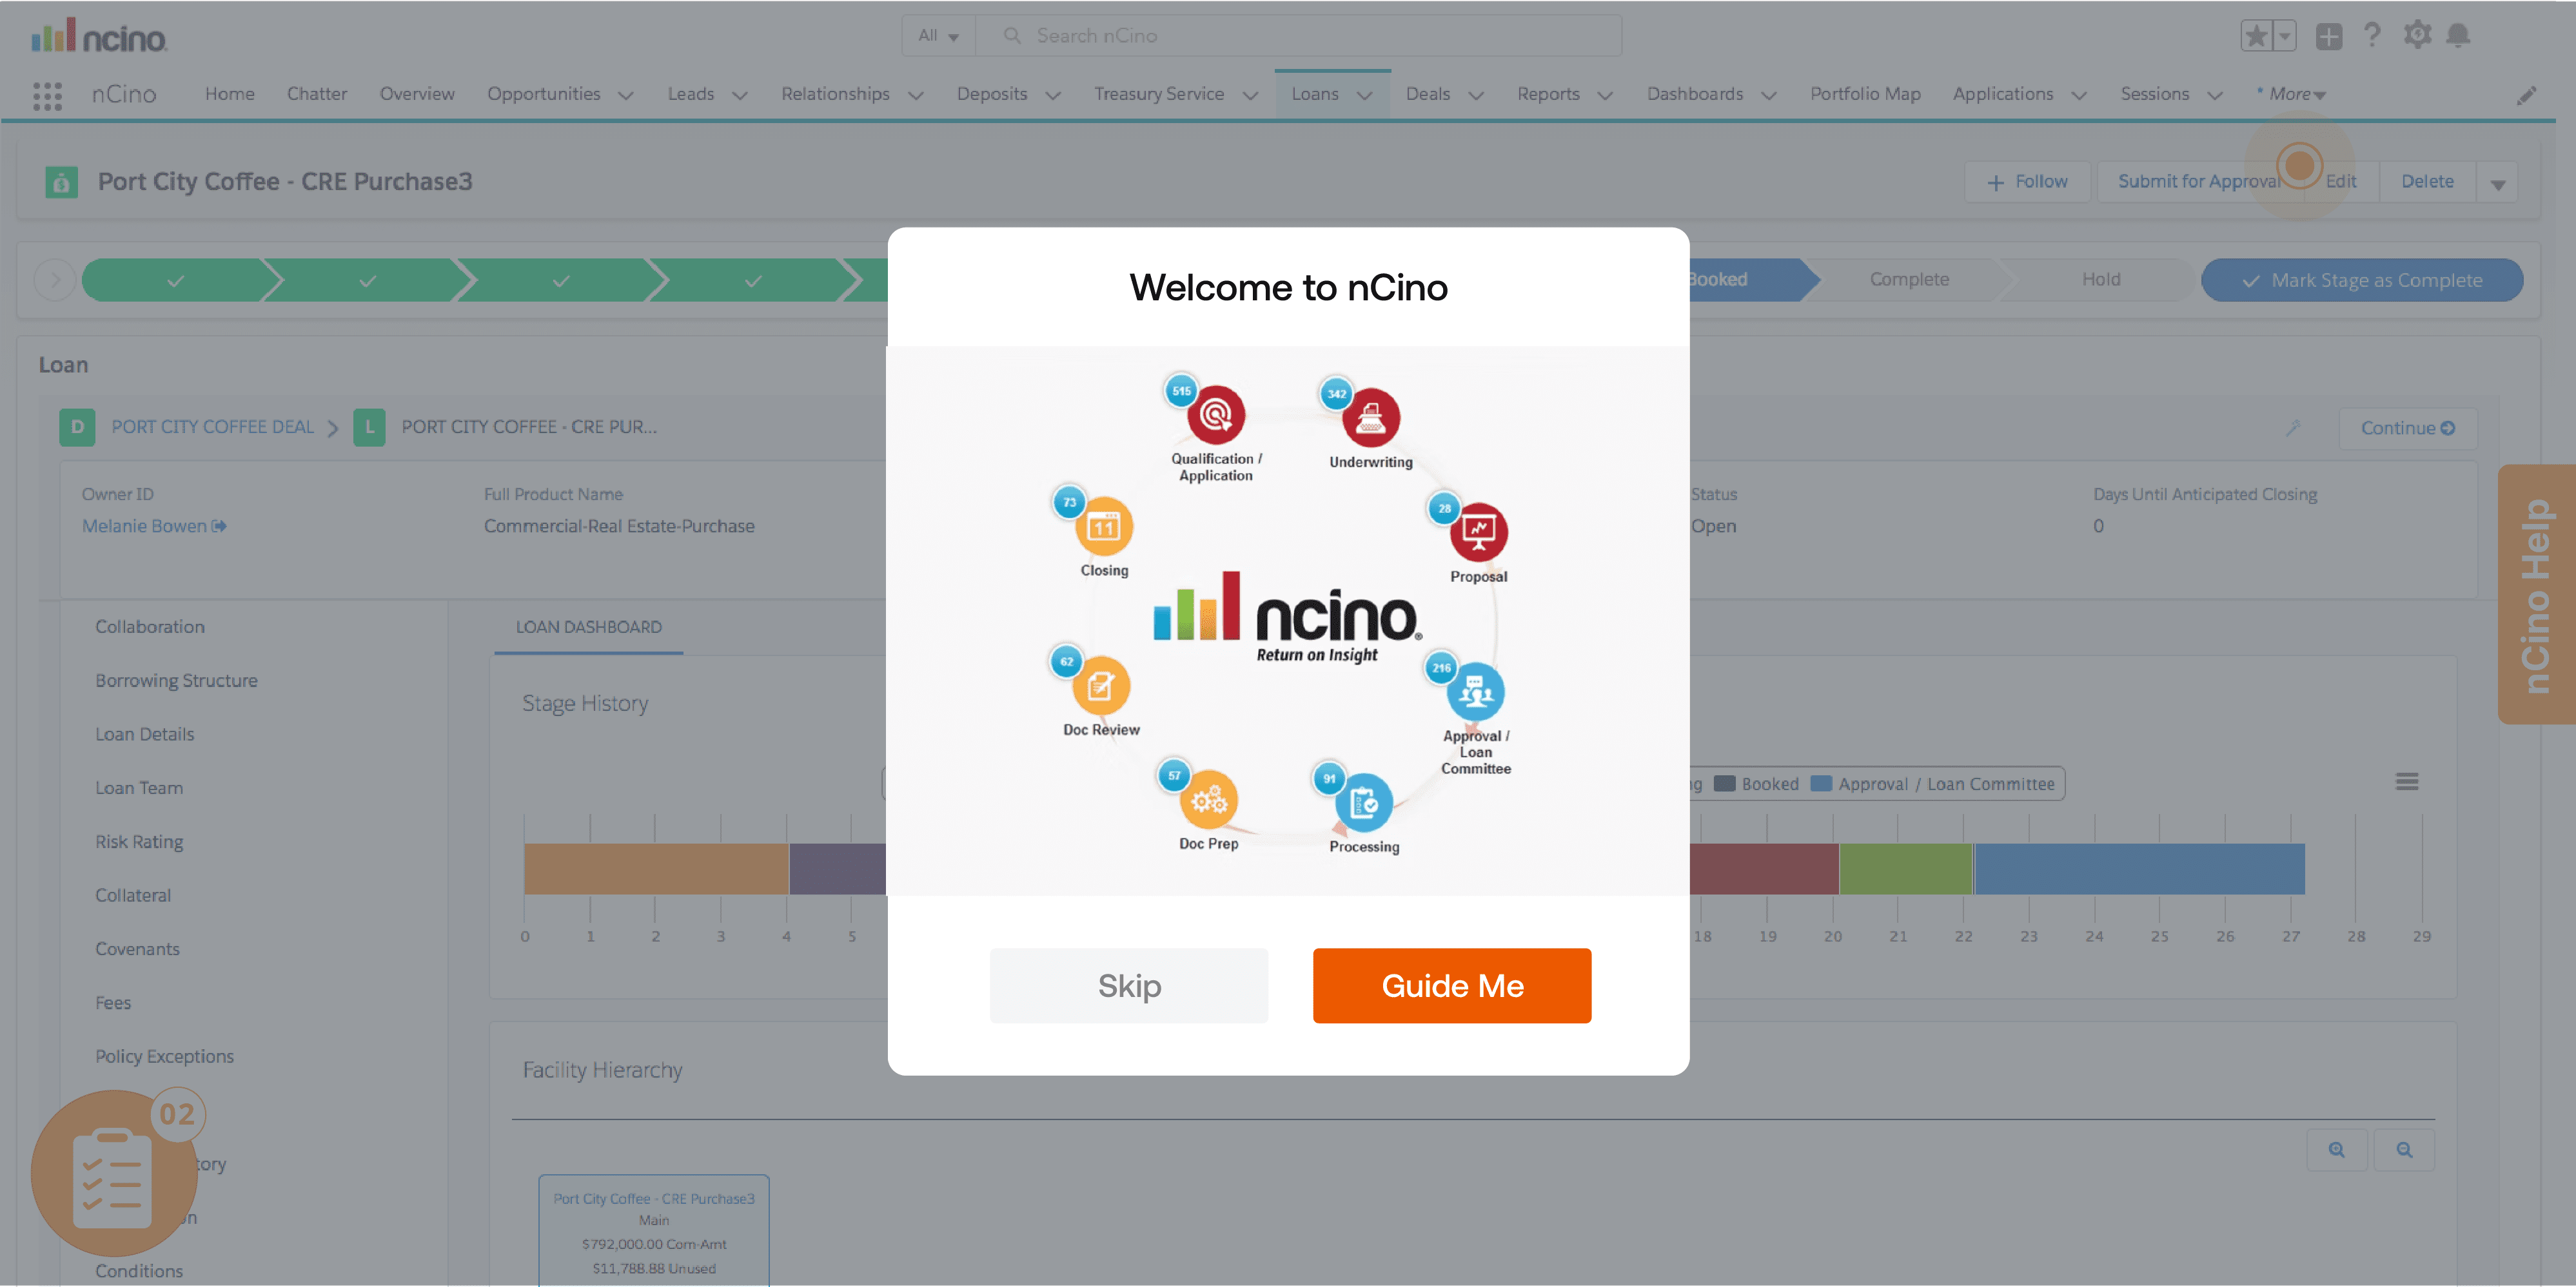Open Port City Coffee - CRE Purchase3 facility card
Image resolution: width=2576 pixels, height=1287 pixels.
click(x=654, y=1230)
